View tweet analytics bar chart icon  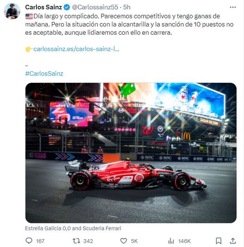[x=171, y=241]
